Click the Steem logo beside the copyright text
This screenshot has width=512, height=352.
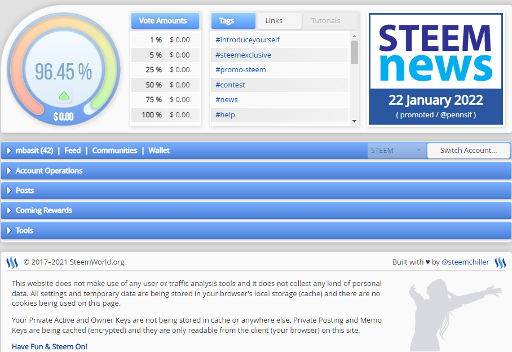(12, 262)
